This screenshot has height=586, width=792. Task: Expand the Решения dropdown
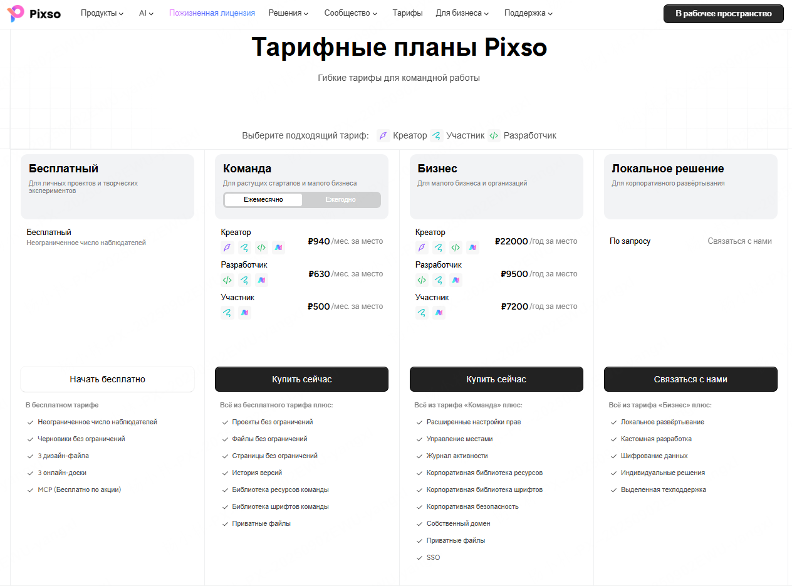click(x=288, y=13)
